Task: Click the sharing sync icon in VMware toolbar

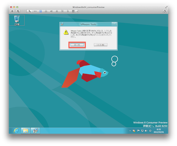Action: (73, 11)
